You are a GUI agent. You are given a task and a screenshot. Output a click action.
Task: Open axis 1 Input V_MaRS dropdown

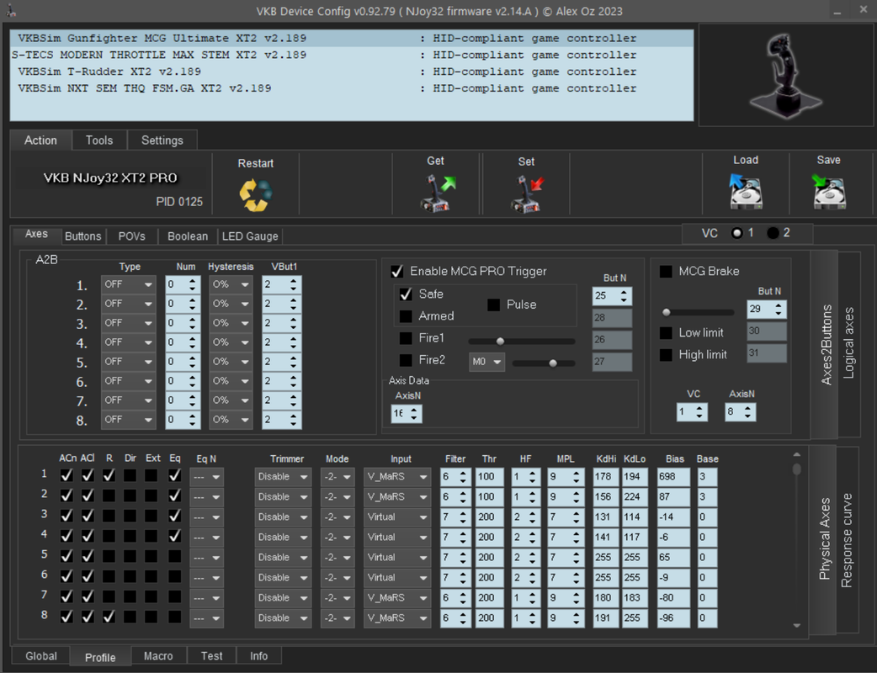coord(397,477)
